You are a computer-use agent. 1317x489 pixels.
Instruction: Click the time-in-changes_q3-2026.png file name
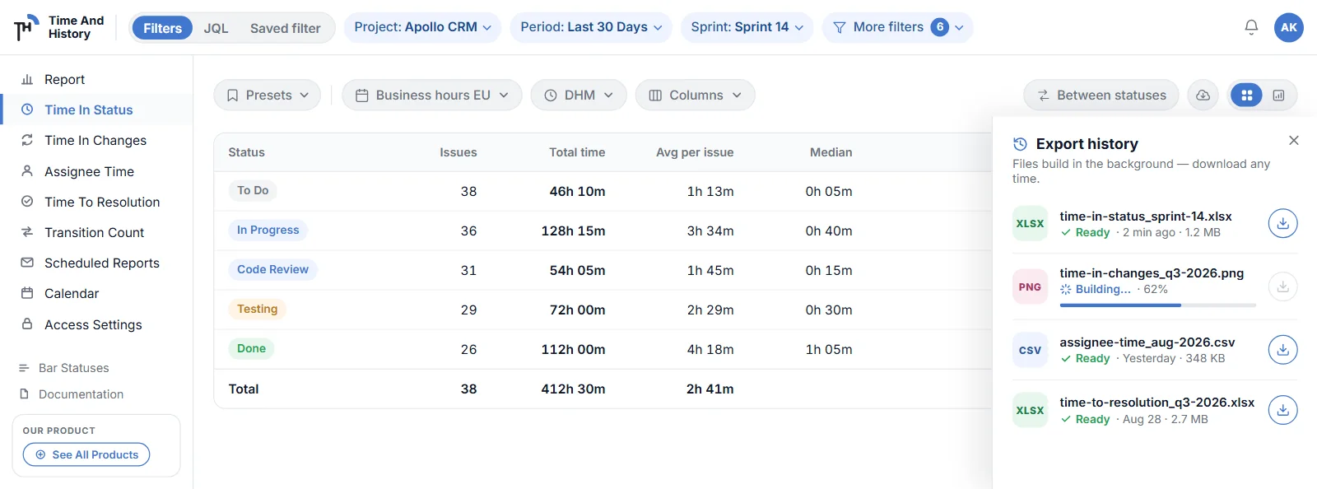1152,273
